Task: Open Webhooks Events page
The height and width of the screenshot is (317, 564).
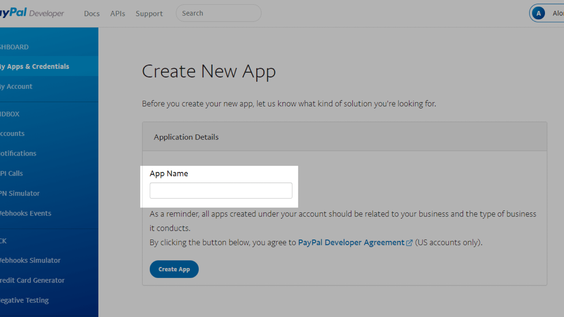Action: coord(26,213)
